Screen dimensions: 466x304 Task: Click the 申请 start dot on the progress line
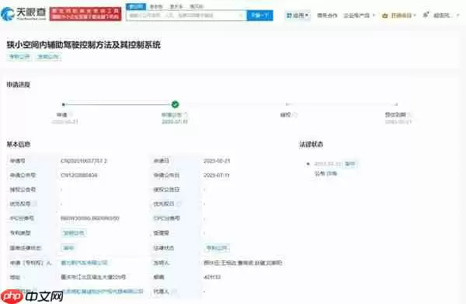(64, 104)
